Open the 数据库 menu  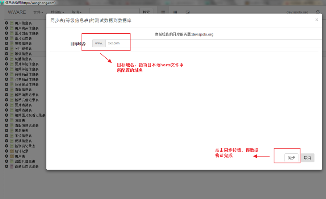(x=57, y=12)
